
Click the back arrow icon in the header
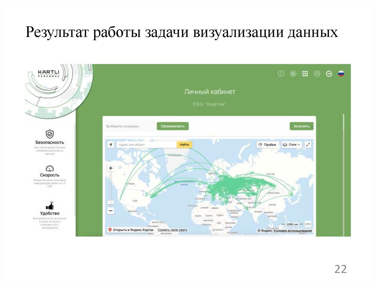click(x=282, y=73)
